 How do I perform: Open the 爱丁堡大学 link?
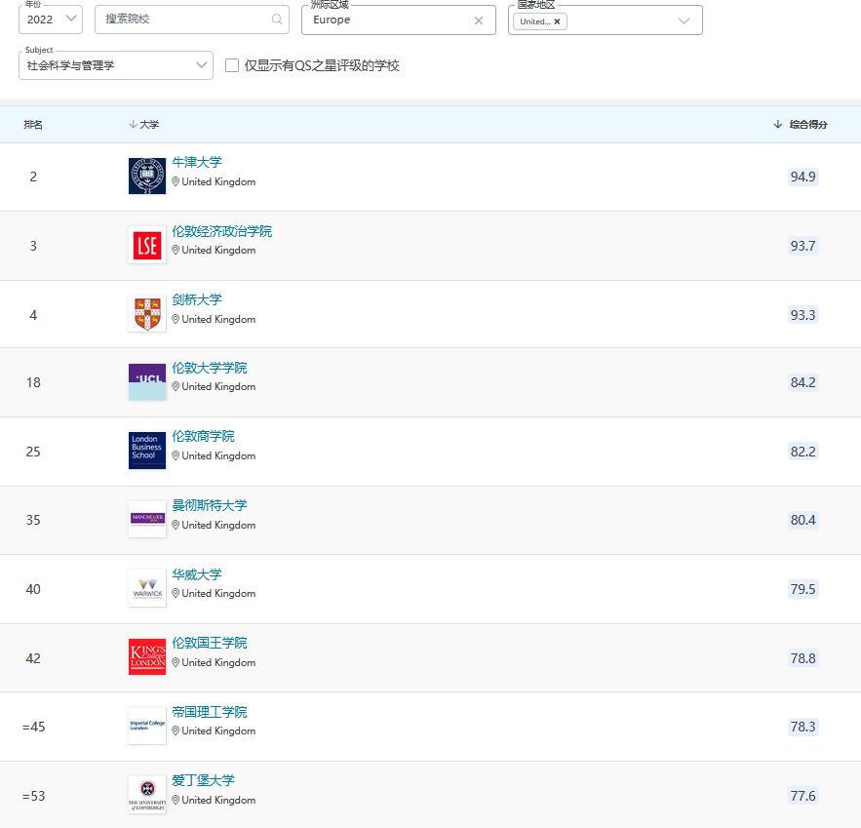click(x=203, y=780)
